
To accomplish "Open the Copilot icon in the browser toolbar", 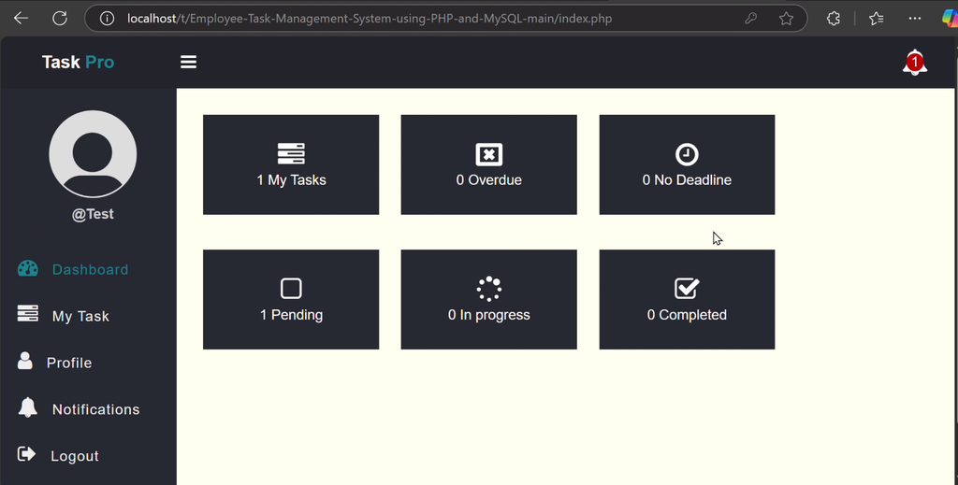I will [x=951, y=19].
